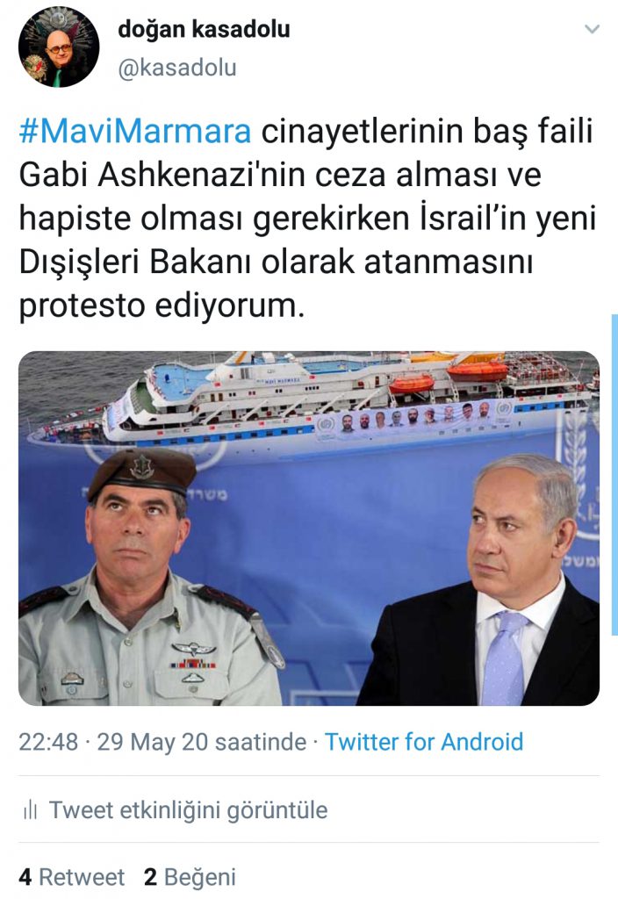
Task: Click the uniformed man with beret in photo
Action: click(x=150, y=576)
